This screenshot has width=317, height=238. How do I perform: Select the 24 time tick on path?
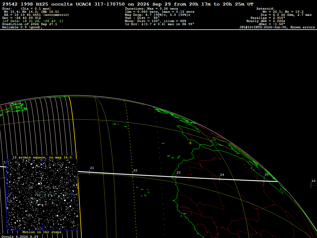click(x=219, y=179)
